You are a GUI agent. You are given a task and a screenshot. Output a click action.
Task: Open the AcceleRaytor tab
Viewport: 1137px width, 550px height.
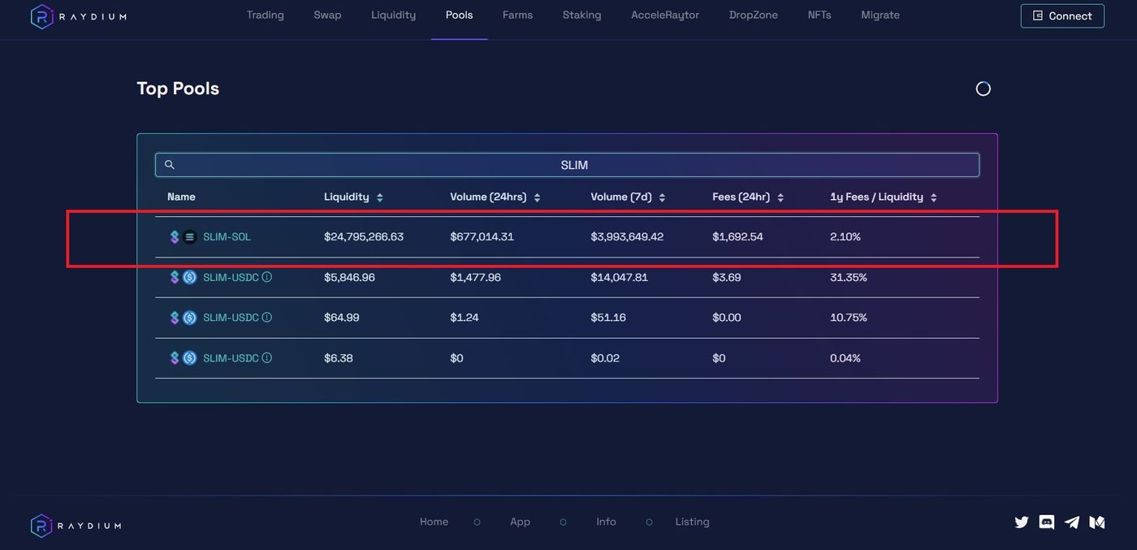665,15
